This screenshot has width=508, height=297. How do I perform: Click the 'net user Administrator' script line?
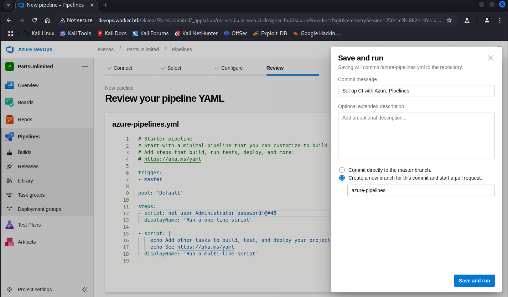click(207, 213)
